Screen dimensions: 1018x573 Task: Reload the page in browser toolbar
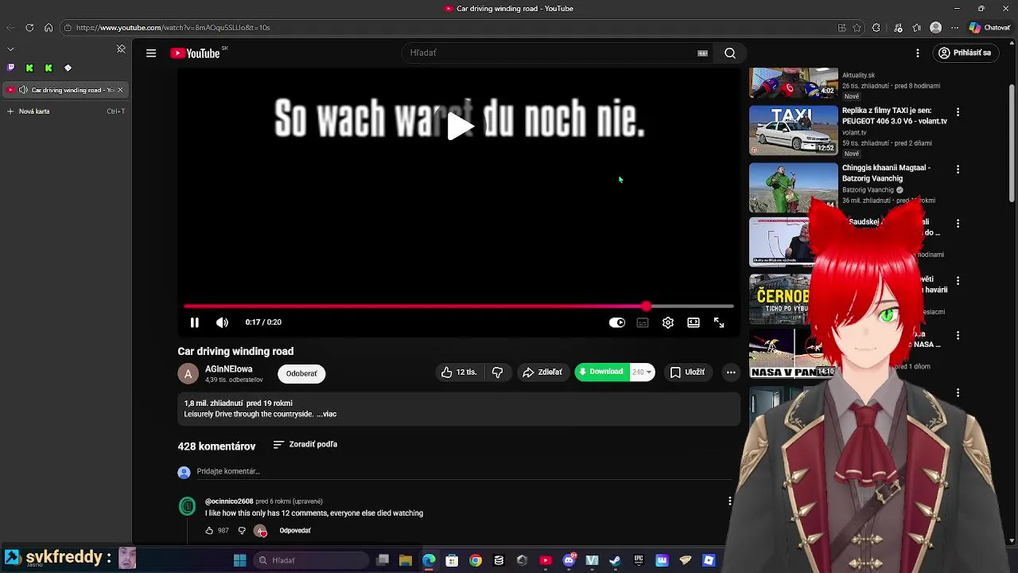pos(29,28)
